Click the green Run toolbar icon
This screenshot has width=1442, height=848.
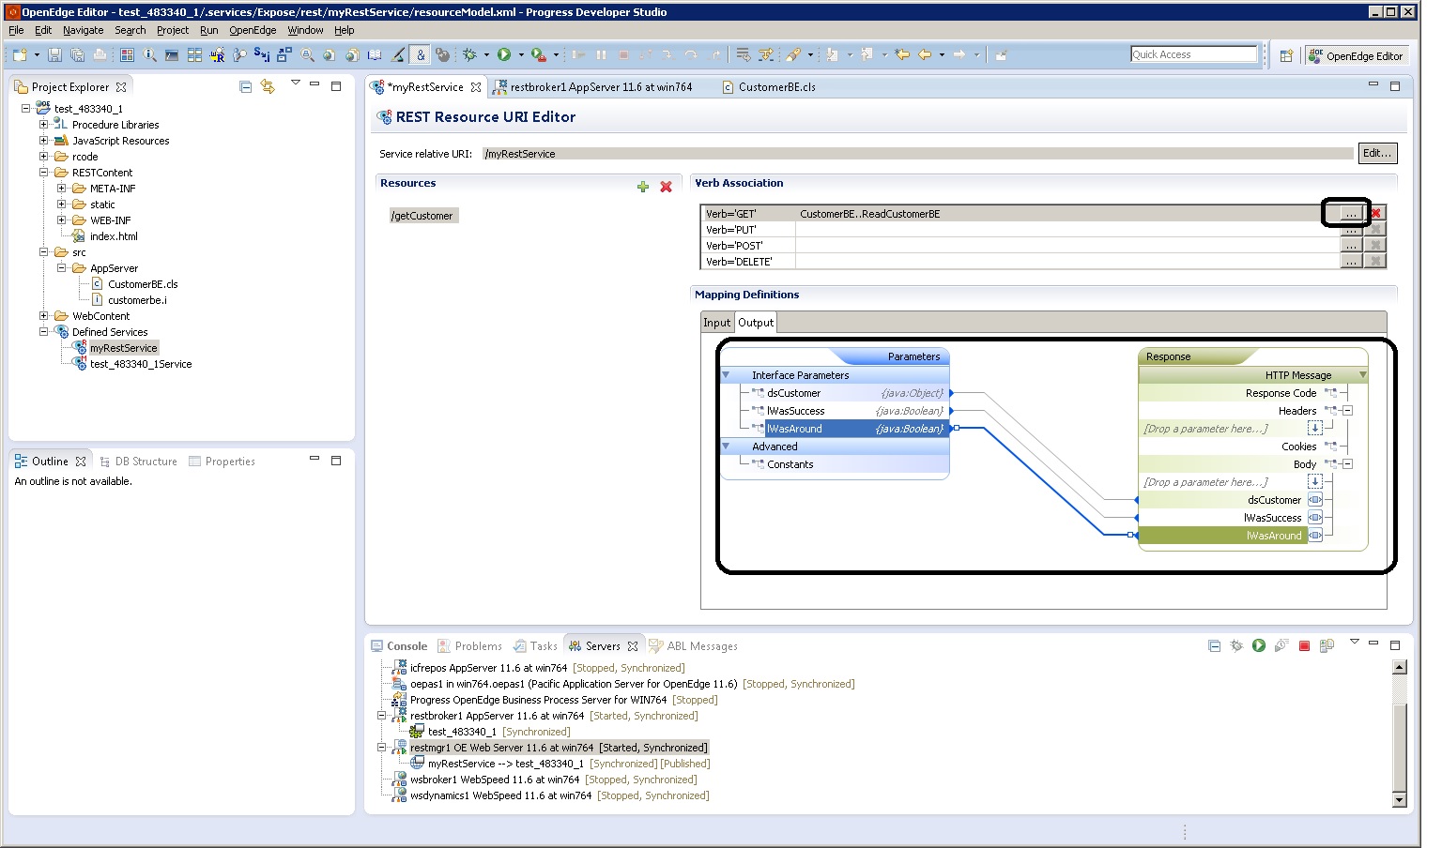pyautogui.click(x=504, y=55)
